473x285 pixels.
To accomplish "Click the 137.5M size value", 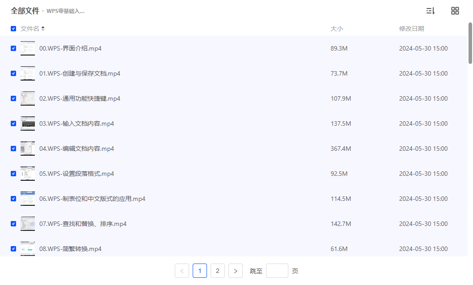I will pyautogui.click(x=341, y=123).
